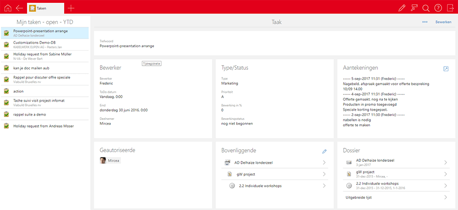Screen dimensions: 458x210
Task: Click the pencil edit icon in top bar
Action: tap(402, 8)
